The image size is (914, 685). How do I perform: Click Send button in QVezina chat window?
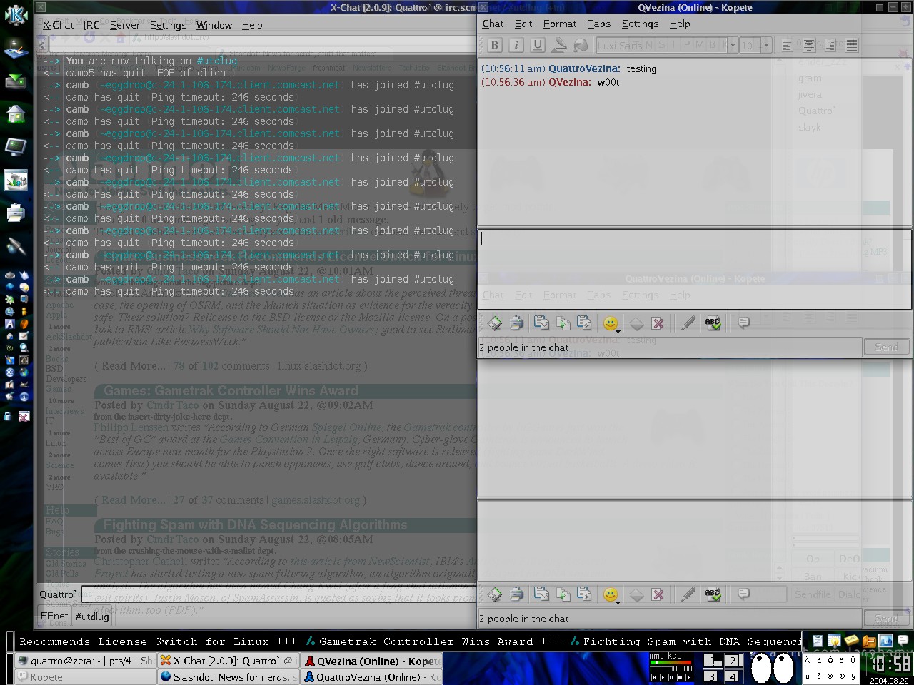coord(886,347)
